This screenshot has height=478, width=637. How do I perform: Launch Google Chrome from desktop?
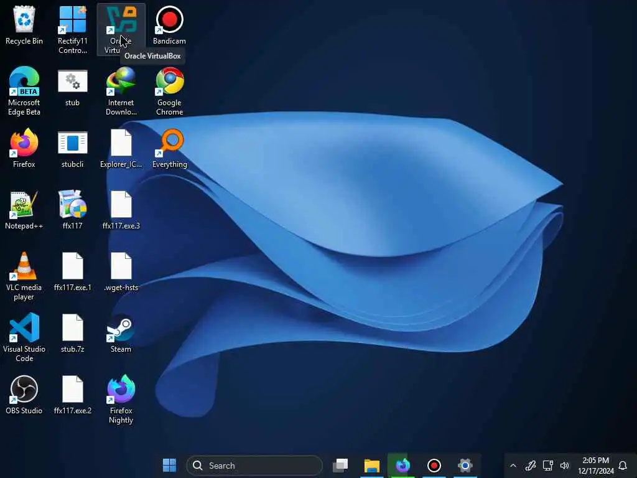coord(169,91)
